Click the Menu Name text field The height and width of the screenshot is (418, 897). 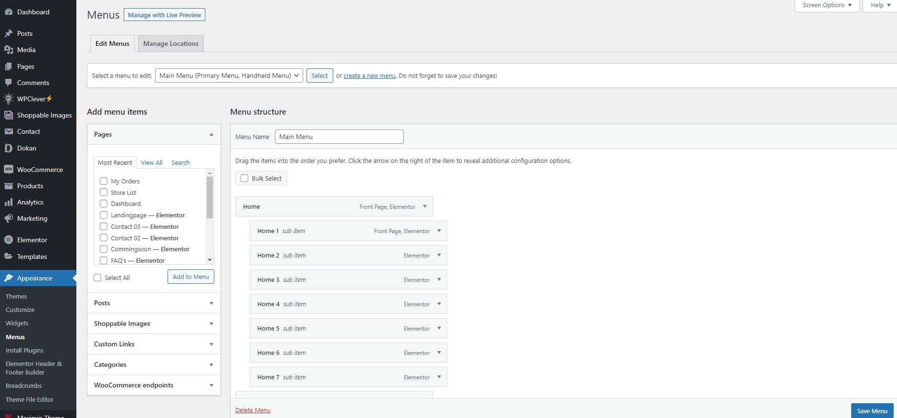[x=339, y=137]
